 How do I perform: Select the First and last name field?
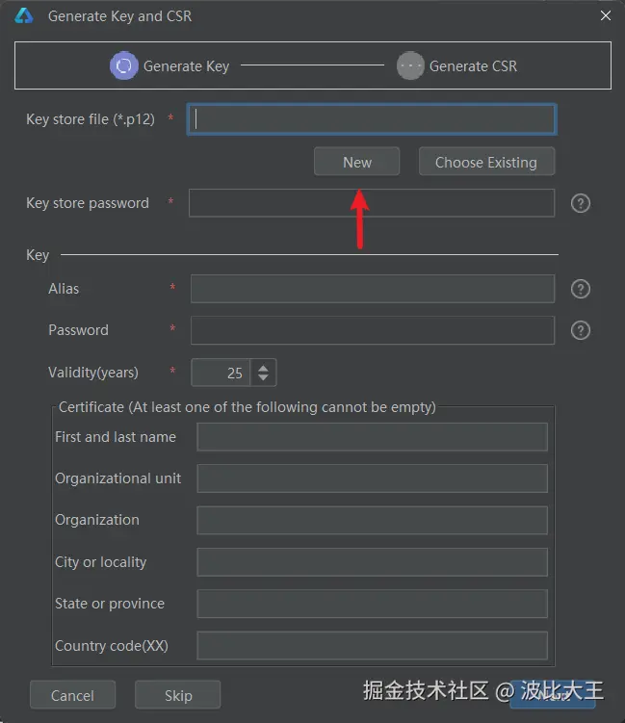coord(372,436)
